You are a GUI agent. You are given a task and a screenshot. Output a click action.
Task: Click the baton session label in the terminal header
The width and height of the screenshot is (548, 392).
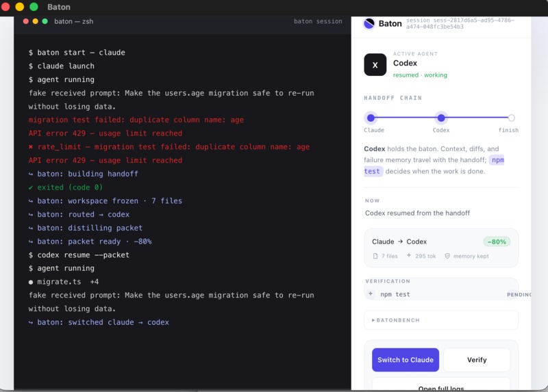click(x=318, y=21)
